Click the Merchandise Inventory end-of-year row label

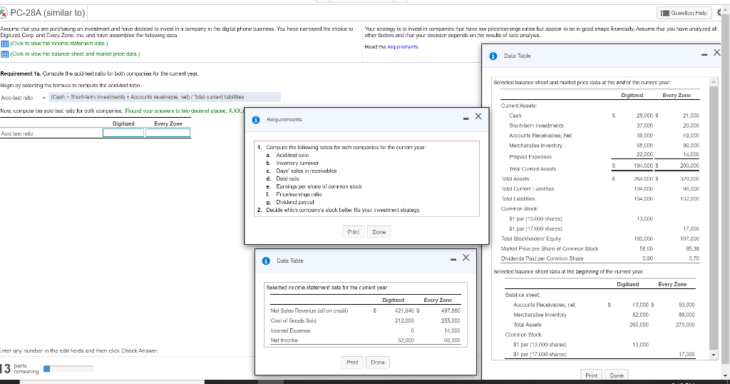(x=535, y=146)
